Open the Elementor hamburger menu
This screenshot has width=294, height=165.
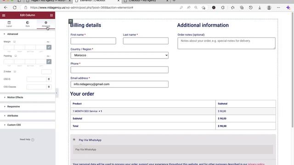[4, 15]
